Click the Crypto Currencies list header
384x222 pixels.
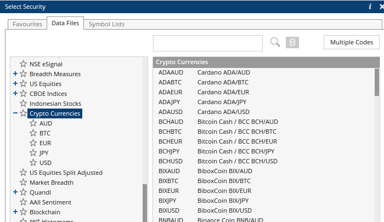pos(266,62)
